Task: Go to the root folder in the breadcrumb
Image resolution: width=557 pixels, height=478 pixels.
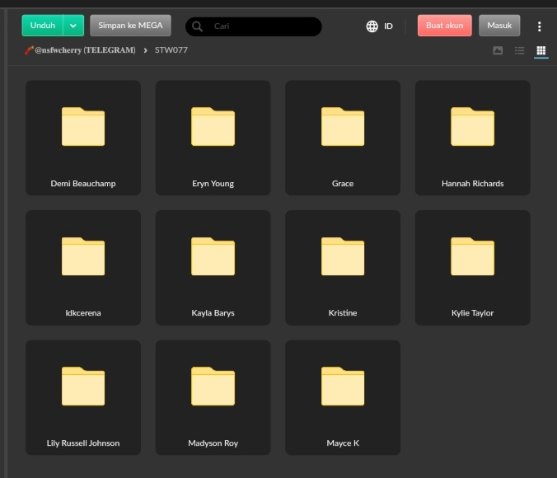Action: pyautogui.click(x=80, y=50)
